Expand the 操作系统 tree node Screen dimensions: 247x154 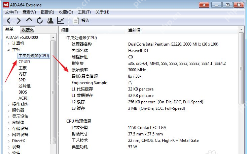pyautogui.click(x=9, y=105)
